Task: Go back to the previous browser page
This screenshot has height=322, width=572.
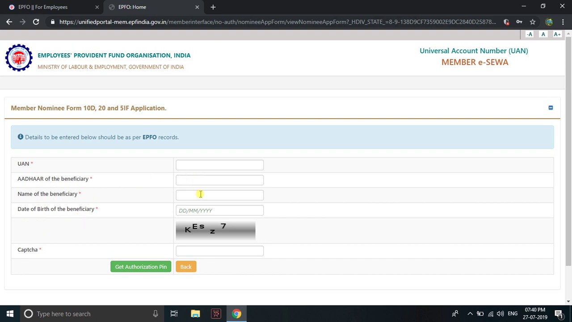Action: pyautogui.click(x=9, y=21)
